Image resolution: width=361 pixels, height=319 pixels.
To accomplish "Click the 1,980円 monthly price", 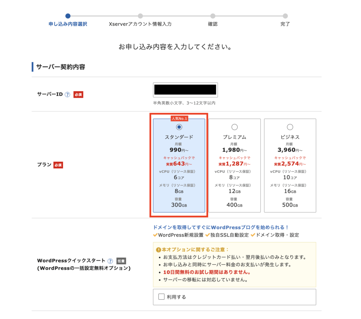I will (234, 150).
